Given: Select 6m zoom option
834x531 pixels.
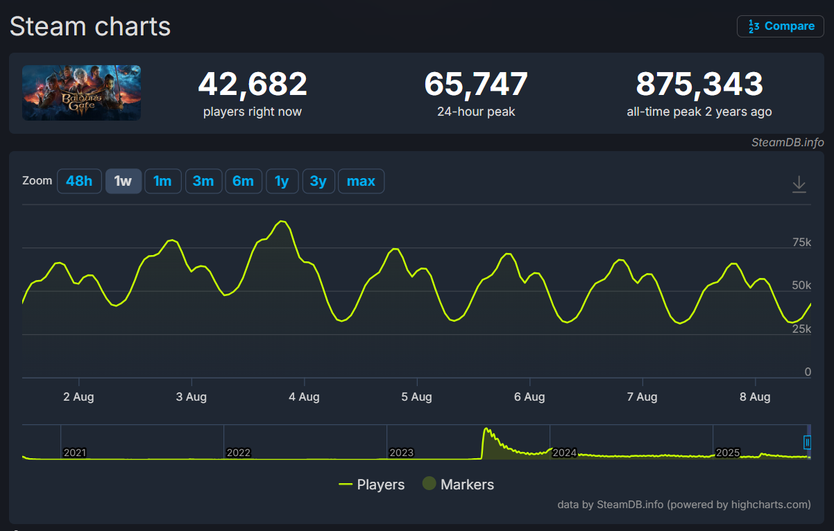Looking at the screenshot, I should pyautogui.click(x=243, y=181).
